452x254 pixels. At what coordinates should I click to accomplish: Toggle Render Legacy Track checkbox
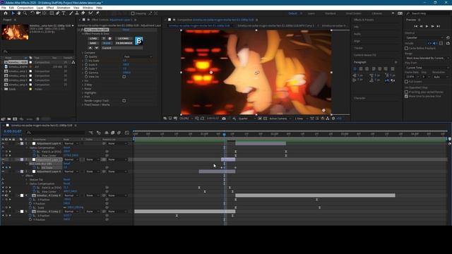coord(124,100)
